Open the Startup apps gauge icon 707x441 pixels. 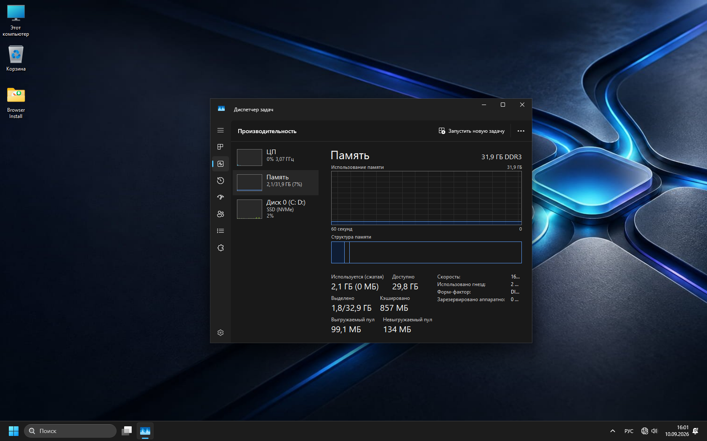click(x=221, y=197)
